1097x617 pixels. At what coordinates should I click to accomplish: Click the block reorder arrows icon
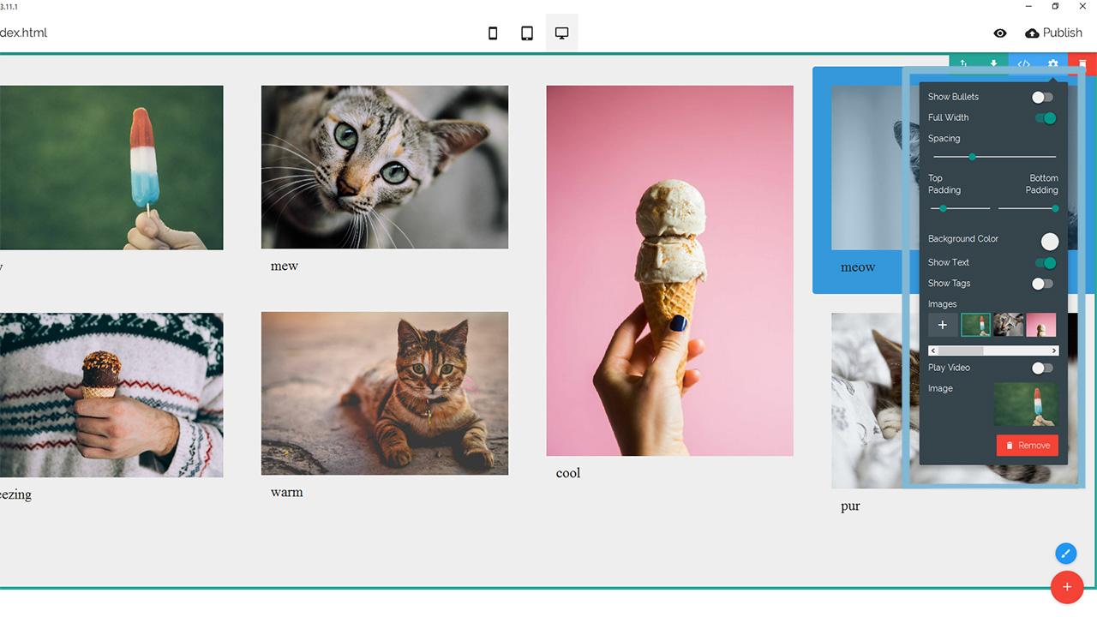point(963,64)
